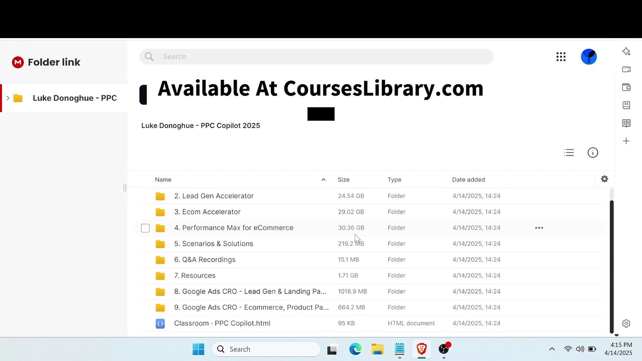Open Notepad from taskbar
The height and width of the screenshot is (361, 642).
point(399,349)
